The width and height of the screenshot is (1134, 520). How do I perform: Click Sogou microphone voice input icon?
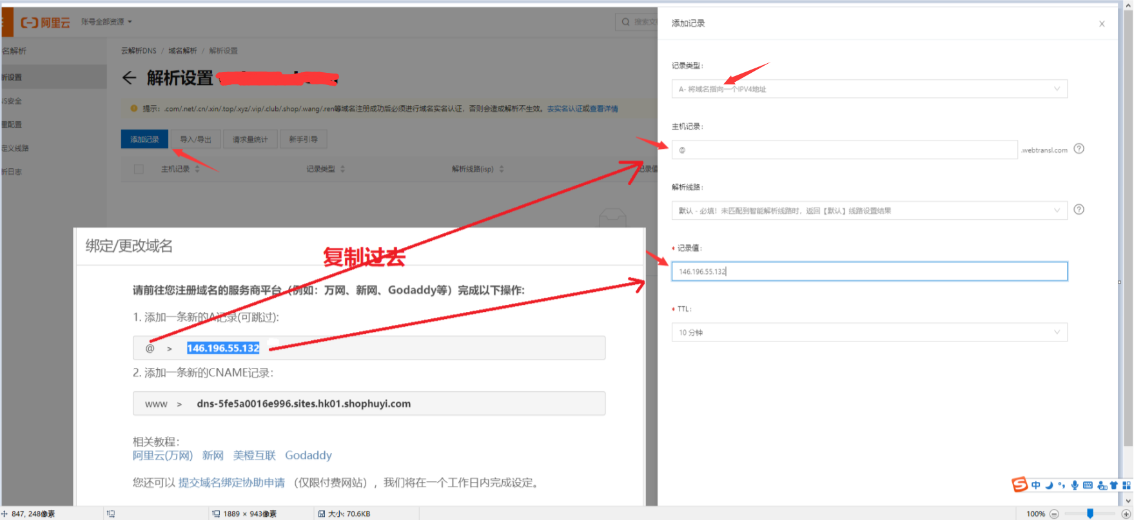pos(1074,485)
